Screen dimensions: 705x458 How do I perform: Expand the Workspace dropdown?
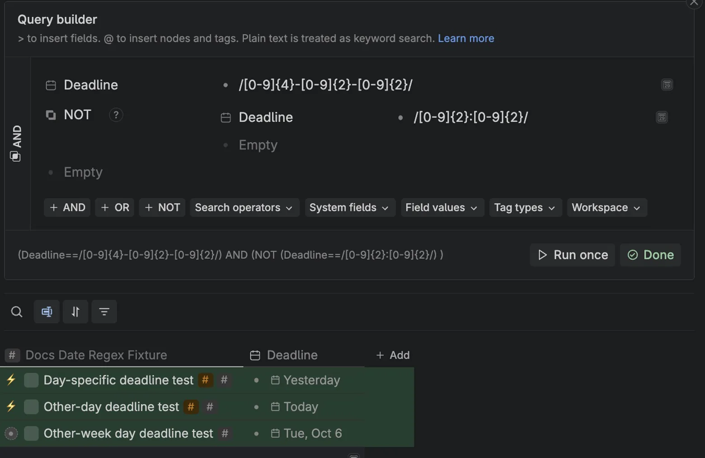pos(607,208)
